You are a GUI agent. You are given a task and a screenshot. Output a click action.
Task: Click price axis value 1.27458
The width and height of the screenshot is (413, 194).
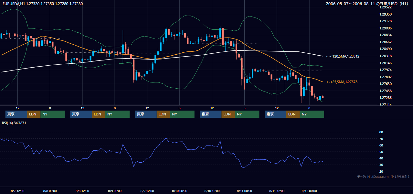click(x=386, y=91)
